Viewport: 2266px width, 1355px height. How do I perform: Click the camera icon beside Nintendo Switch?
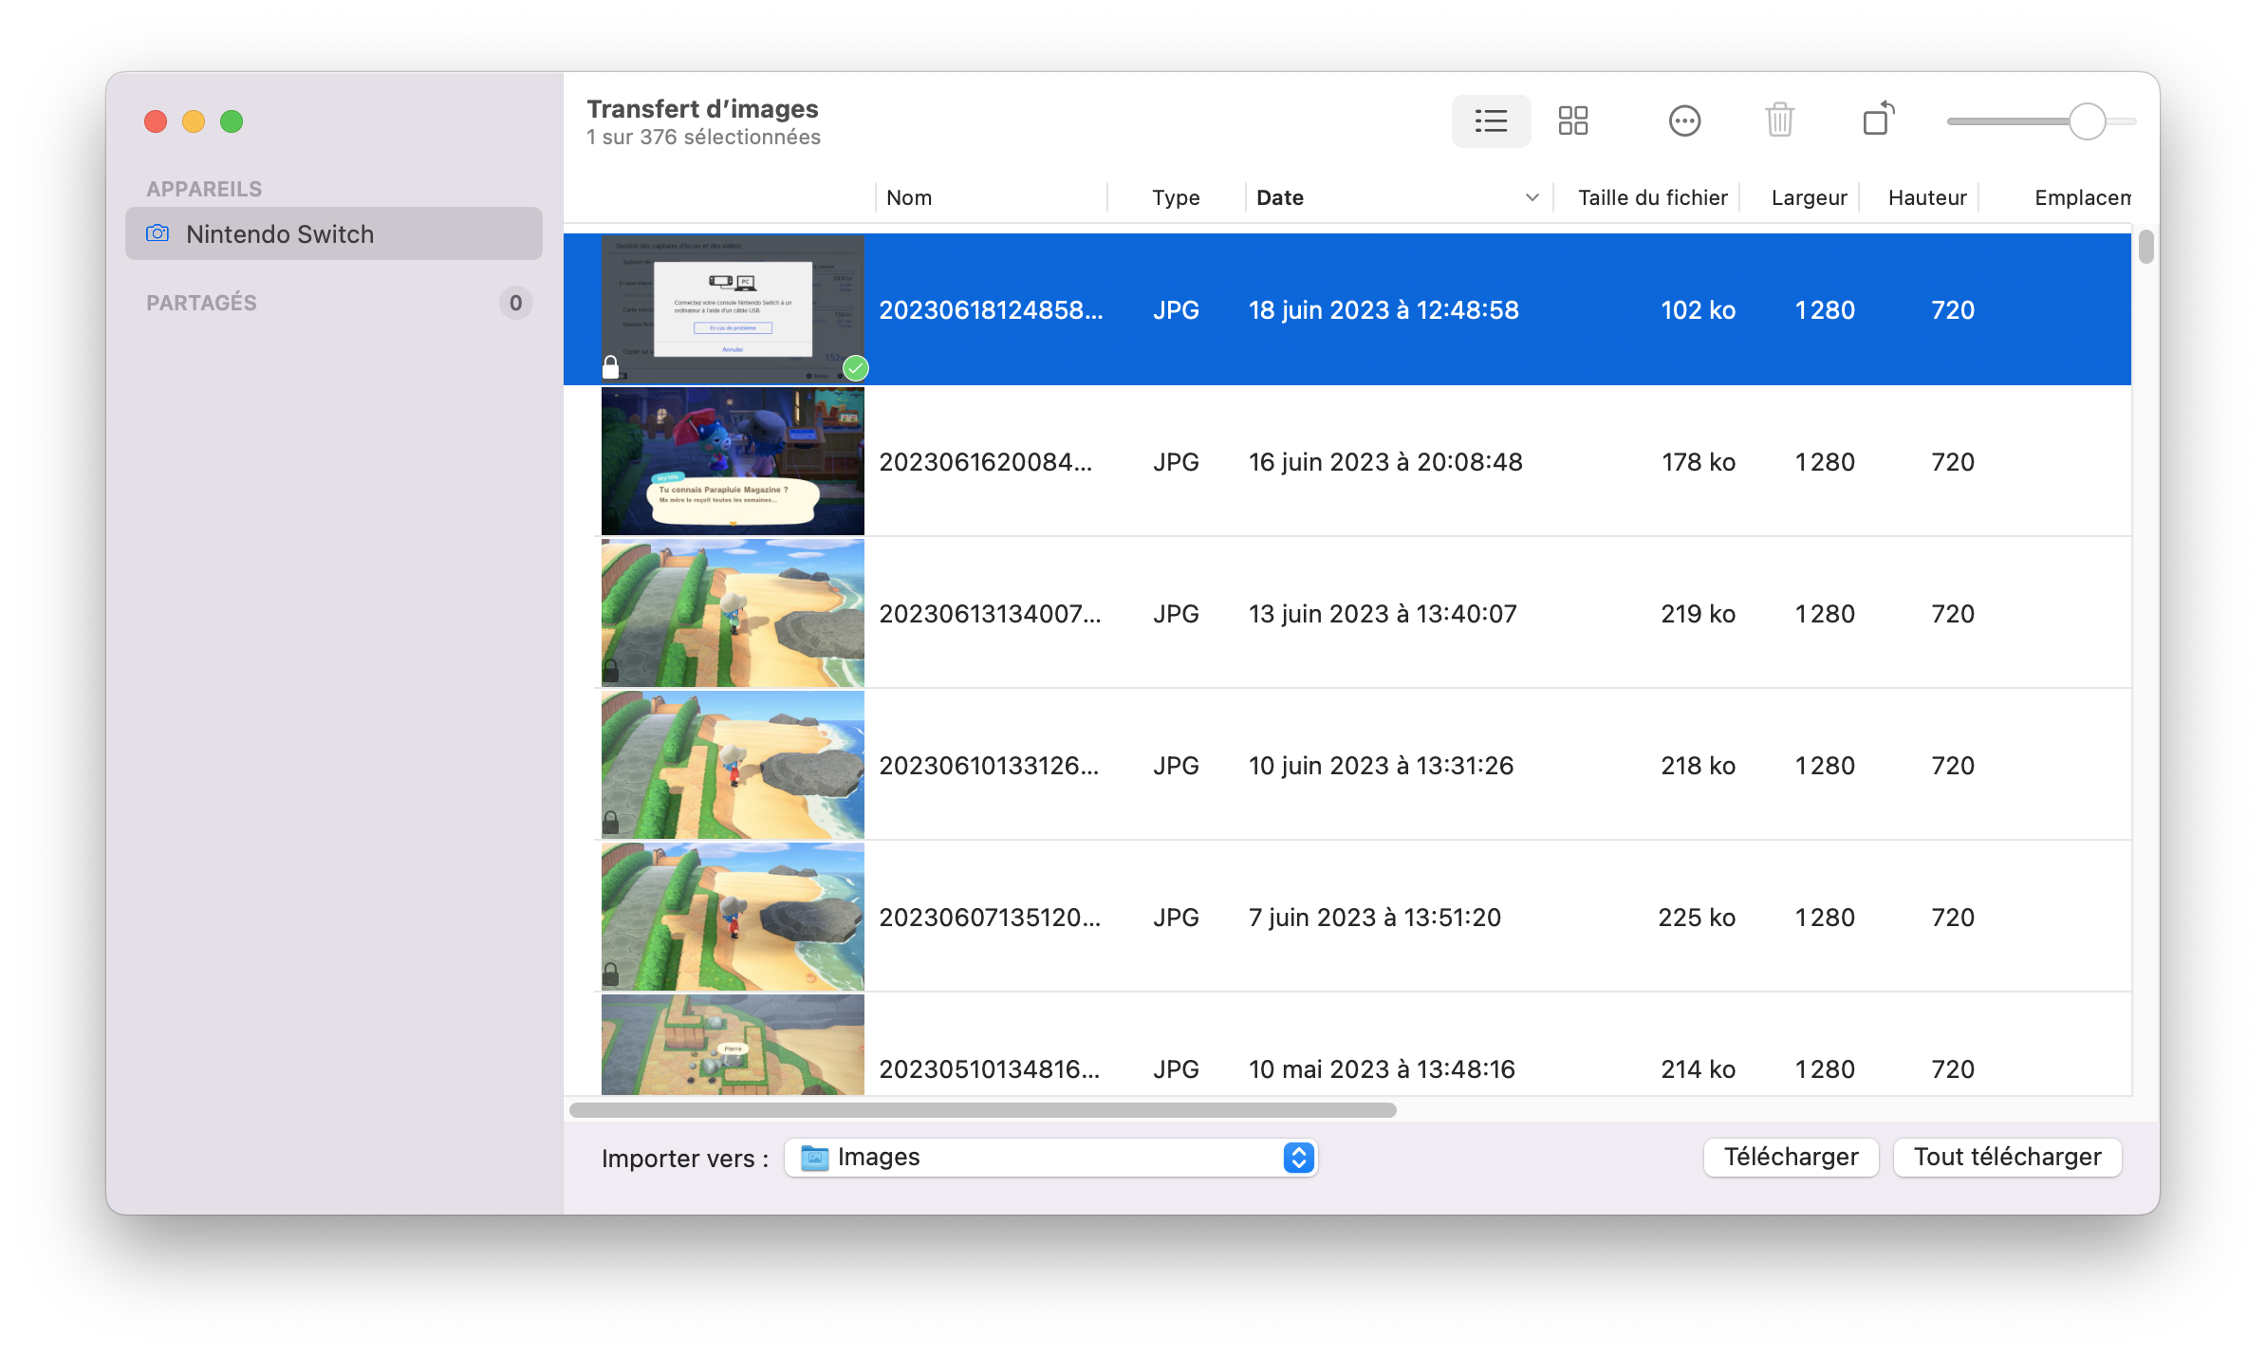point(158,233)
